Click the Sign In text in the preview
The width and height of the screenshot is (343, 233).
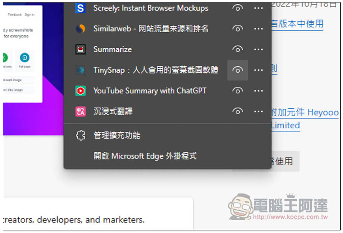tap(29, 15)
